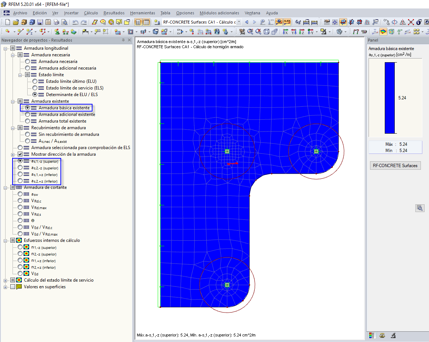View the model in X direction

285,32
